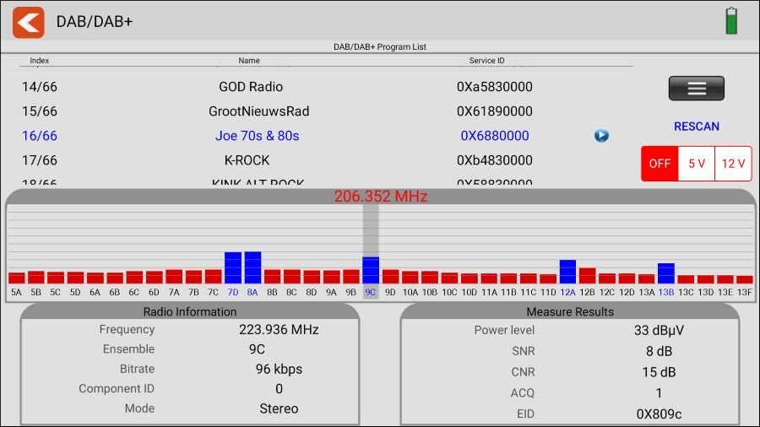Select the highlighted 9C channel bar
The width and height of the screenshot is (760, 427).
point(371,270)
